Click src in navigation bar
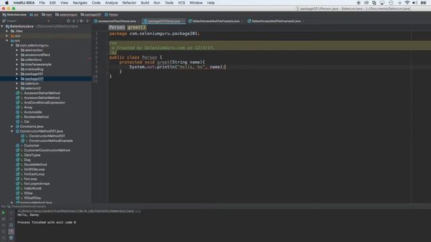431x242 pixels. point(34,15)
